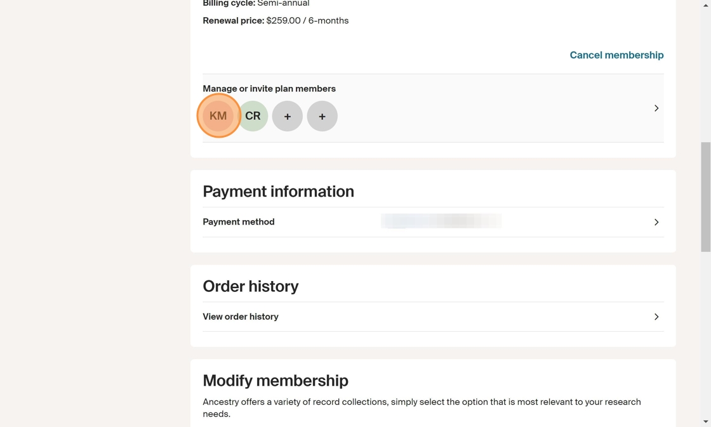This screenshot has width=711, height=427.
Task: Click the vertical scrollbar thumb
Action: (705, 197)
